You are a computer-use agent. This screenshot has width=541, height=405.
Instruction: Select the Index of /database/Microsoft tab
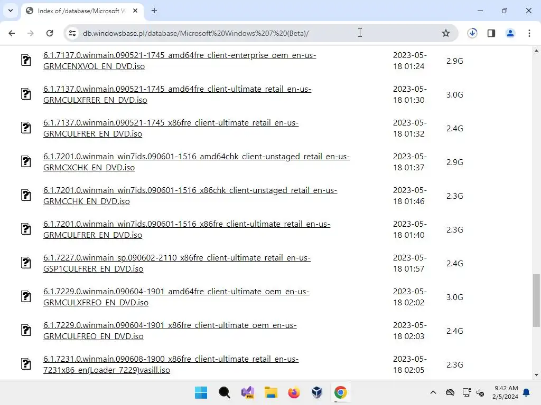coord(81,11)
